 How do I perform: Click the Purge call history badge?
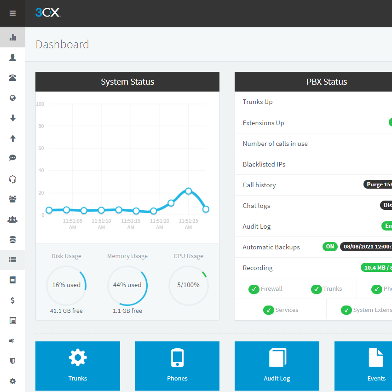click(378, 184)
